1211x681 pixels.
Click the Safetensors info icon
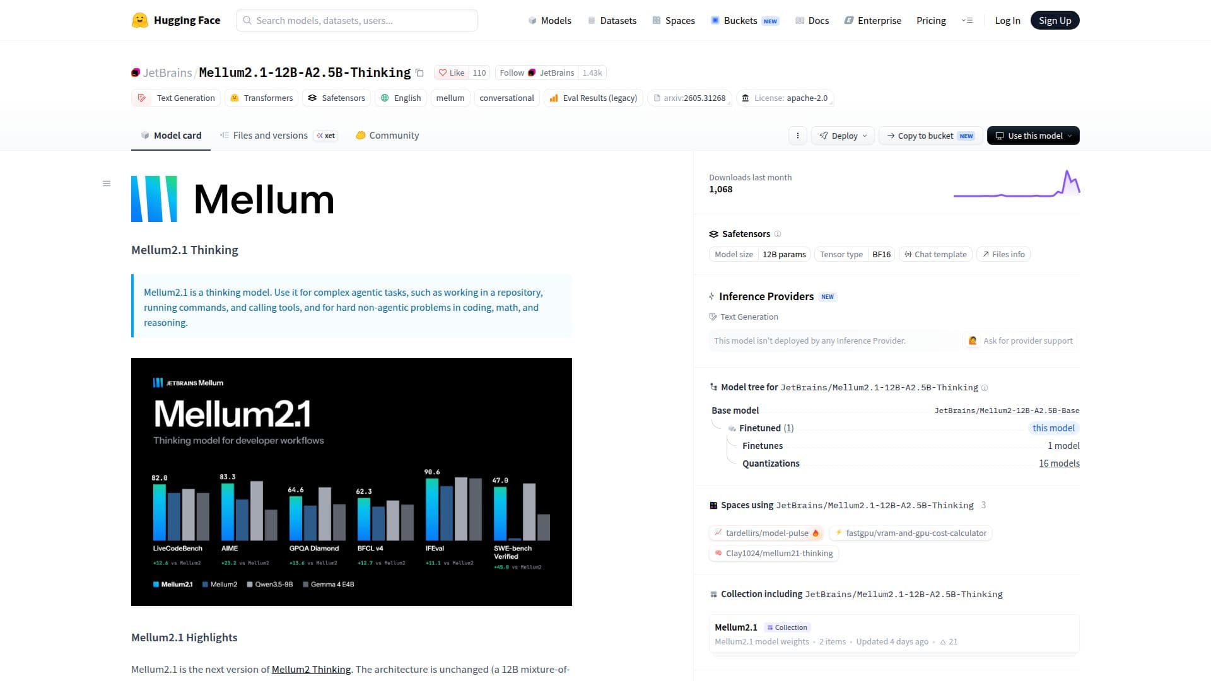(x=778, y=234)
